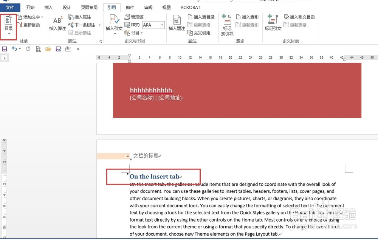The height and width of the screenshot is (239, 378).
Task: Undo the last action via quick access toolbar
Action: (14, 49)
